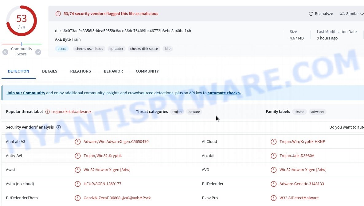Click the ekstak family label chip
The height and width of the screenshot is (206, 364).
tap(299, 112)
